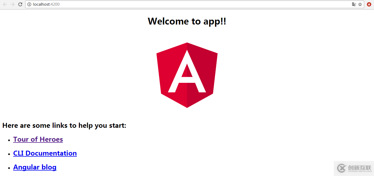The height and width of the screenshot is (176, 374).
Task: Click the red extension icon
Action: pos(369,4)
